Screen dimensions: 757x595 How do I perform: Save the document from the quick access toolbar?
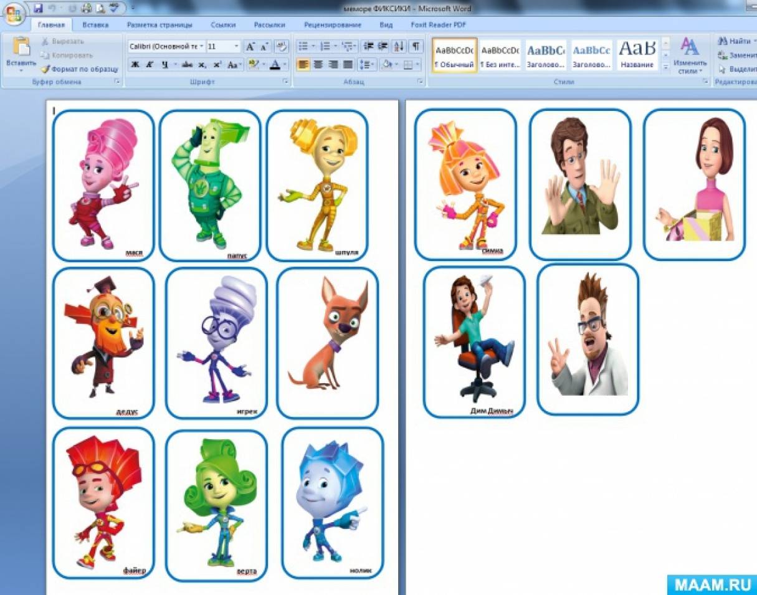[x=38, y=8]
